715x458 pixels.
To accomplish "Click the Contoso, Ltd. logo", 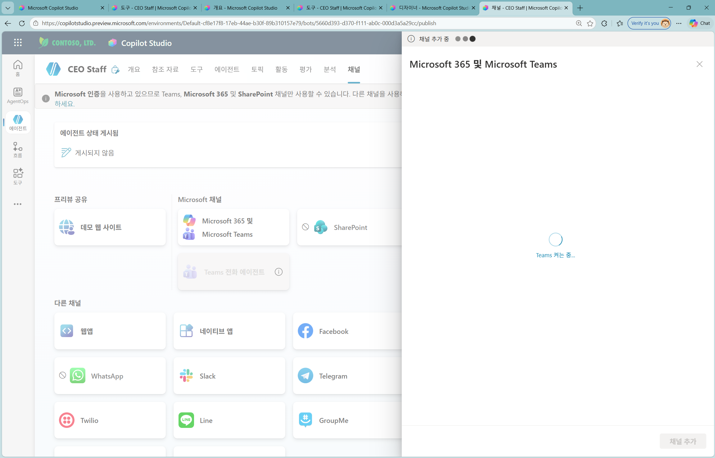I will [x=67, y=43].
